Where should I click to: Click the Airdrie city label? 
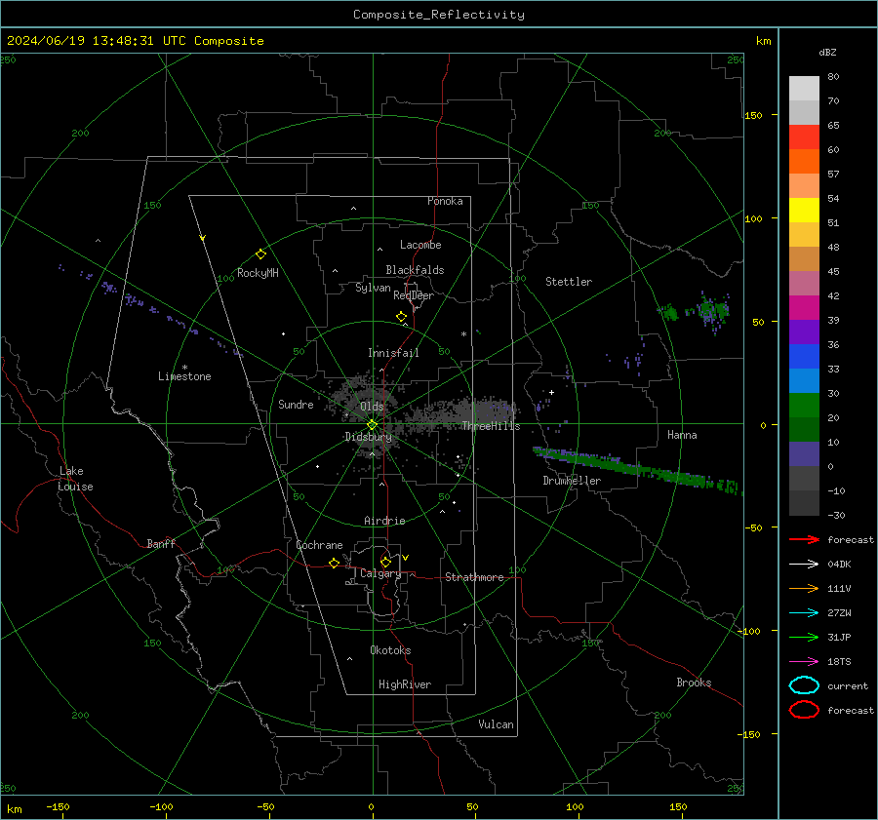[384, 521]
